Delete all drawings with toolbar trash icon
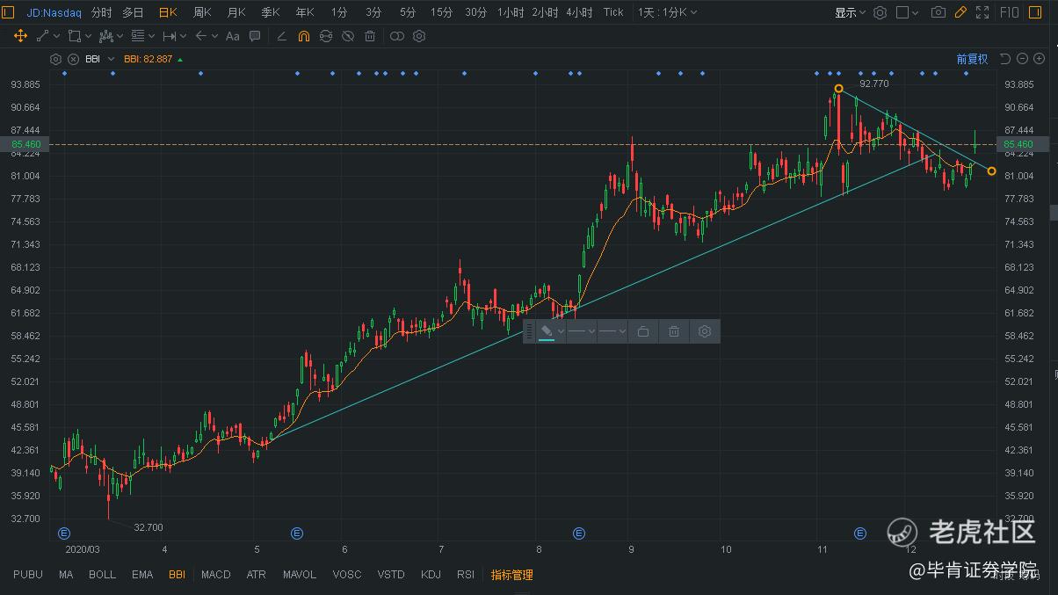Viewport: 1058px width, 595px height. [370, 36]
